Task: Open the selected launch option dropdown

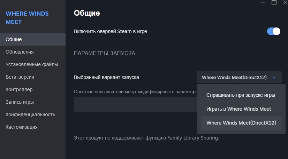Action: 239,77
